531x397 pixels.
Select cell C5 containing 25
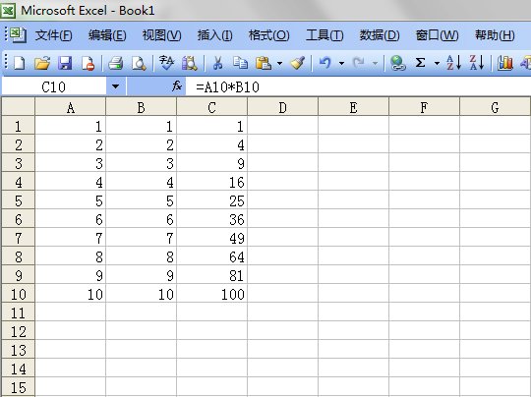point(212,201)
